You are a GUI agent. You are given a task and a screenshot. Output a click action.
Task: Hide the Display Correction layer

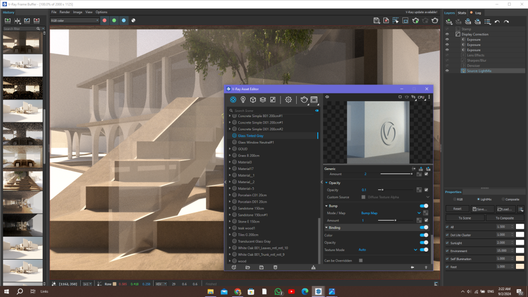click(x=447, y=34)
